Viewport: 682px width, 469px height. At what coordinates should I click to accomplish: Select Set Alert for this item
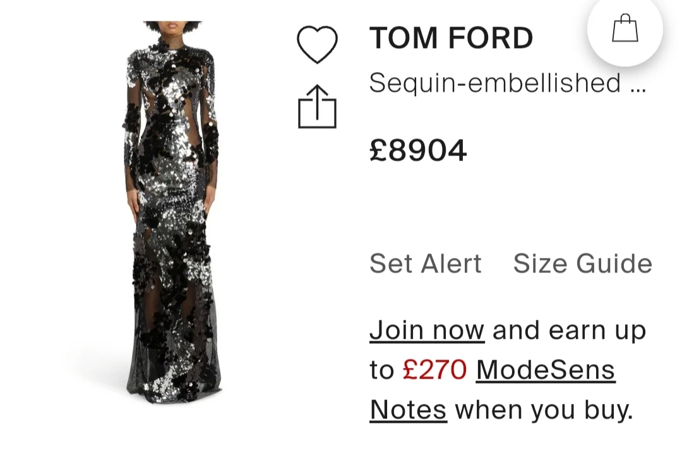(x=425, y=264)
